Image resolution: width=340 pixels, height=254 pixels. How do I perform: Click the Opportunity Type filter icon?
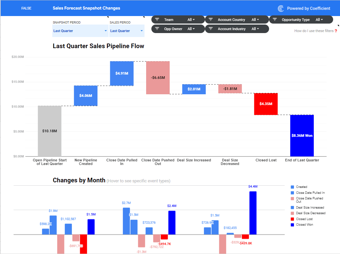(x=275, y=20)
